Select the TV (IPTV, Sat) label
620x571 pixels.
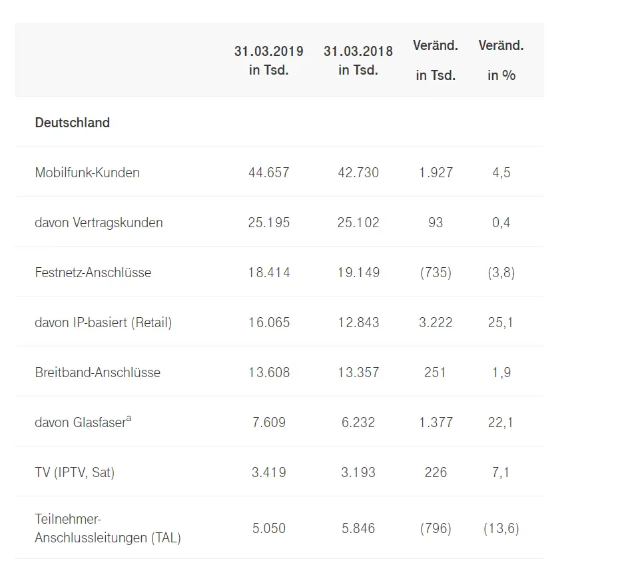pyautogui.click(x=75, y=472)
